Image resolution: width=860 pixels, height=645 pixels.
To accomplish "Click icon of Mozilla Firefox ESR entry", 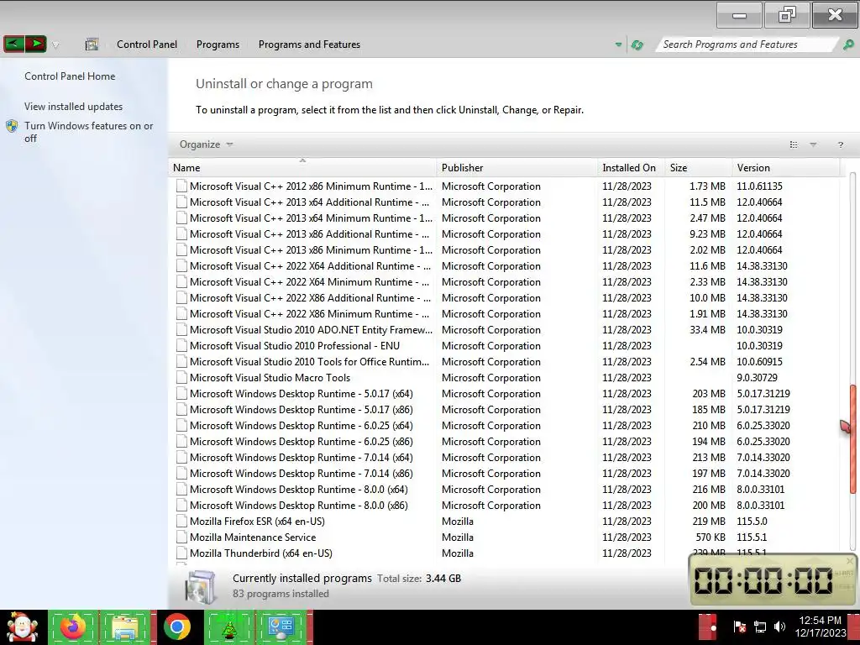I will [x=181, y=522].
